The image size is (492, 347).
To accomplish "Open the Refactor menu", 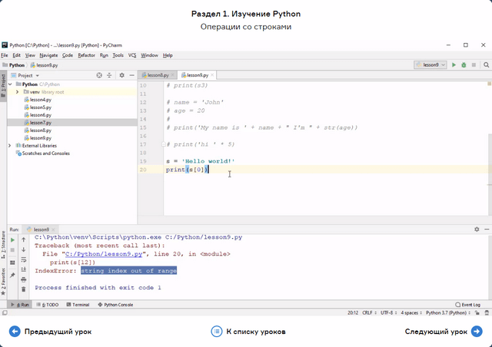I will coord(86,55).
